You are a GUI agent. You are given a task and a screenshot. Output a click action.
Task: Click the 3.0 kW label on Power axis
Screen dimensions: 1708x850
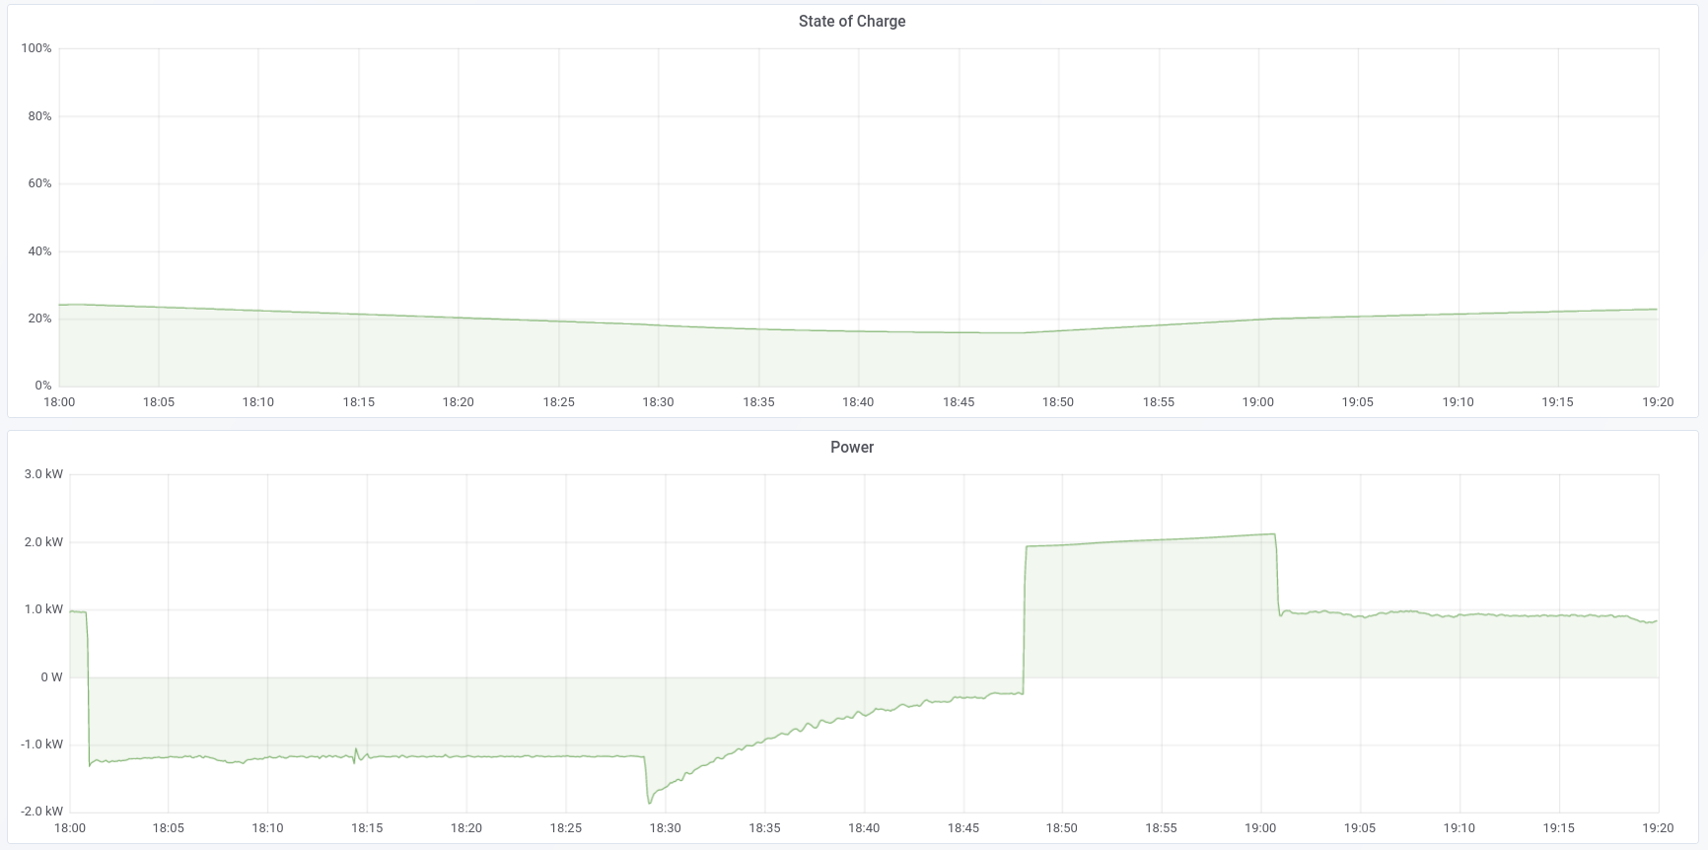[43, 474]
